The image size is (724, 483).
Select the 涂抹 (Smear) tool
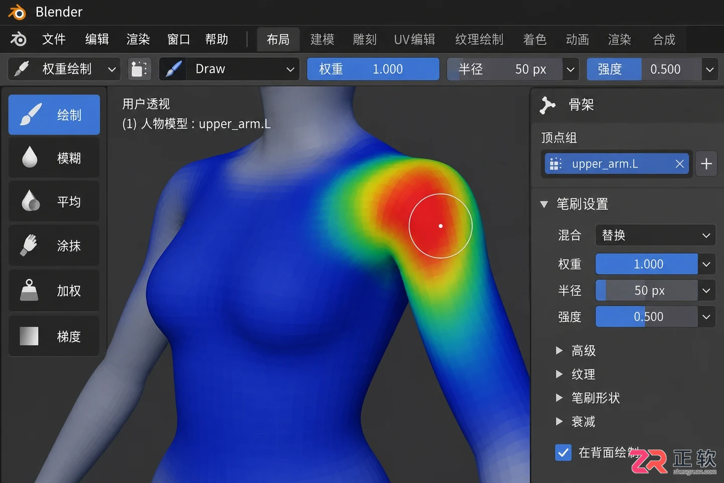[x=54, y=246]
